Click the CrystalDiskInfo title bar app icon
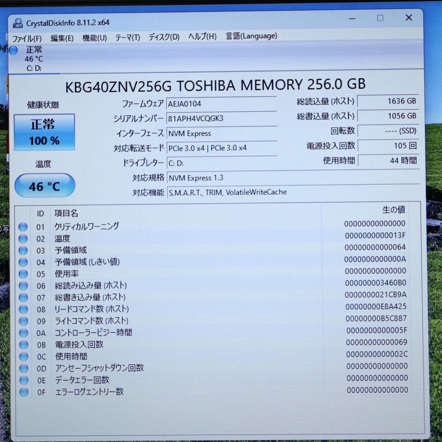Screen dimensions: 442x442 pos(17,23)
